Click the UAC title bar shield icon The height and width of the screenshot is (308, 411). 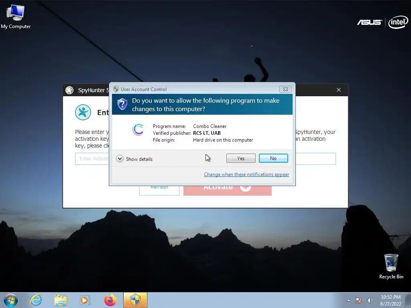(x=116, y=89)
